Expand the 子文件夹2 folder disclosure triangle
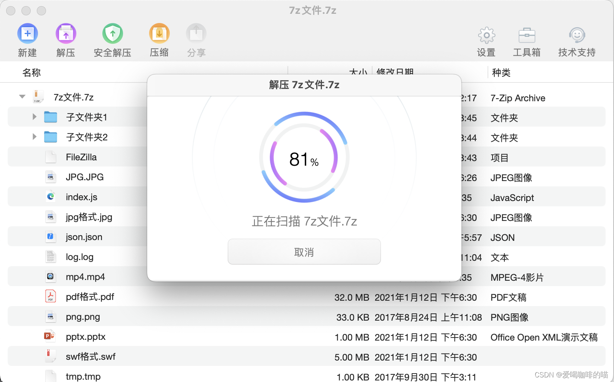The width and height of the screenshot is (614, 382). pos(34,137)
